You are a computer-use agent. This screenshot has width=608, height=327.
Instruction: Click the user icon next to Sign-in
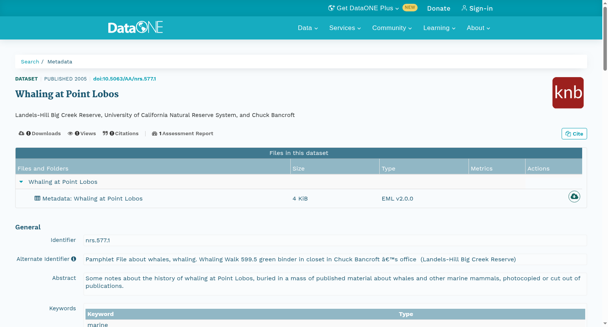point(464,8)
